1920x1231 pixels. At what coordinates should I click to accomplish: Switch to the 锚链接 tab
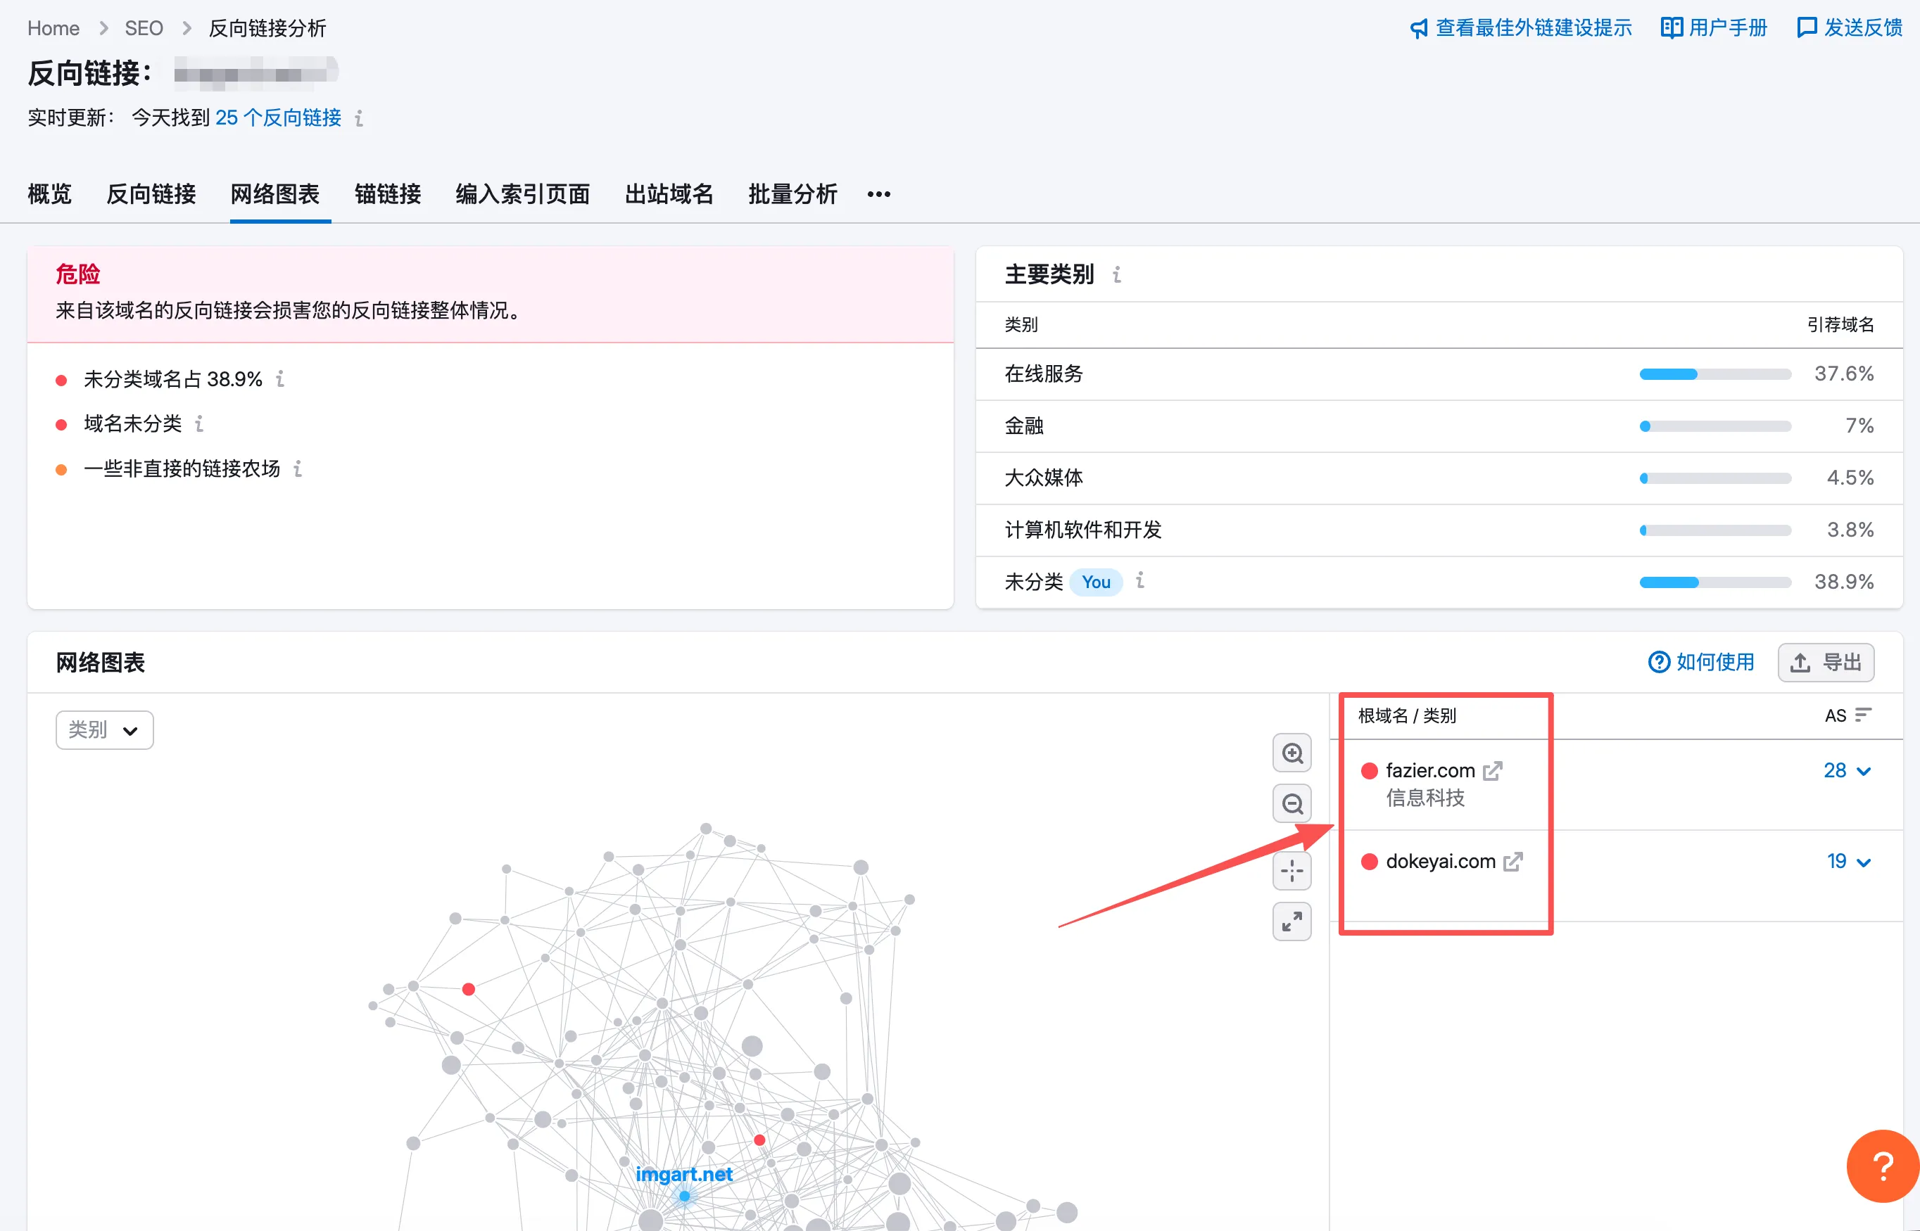click(387, 194)
